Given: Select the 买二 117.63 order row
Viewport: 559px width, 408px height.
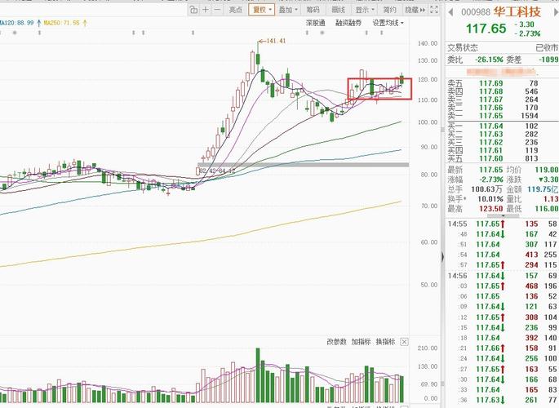Looking at the screenshot, I should coord(502,135).
